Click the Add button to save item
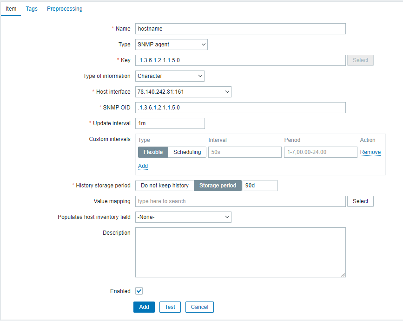 point(144,307)
